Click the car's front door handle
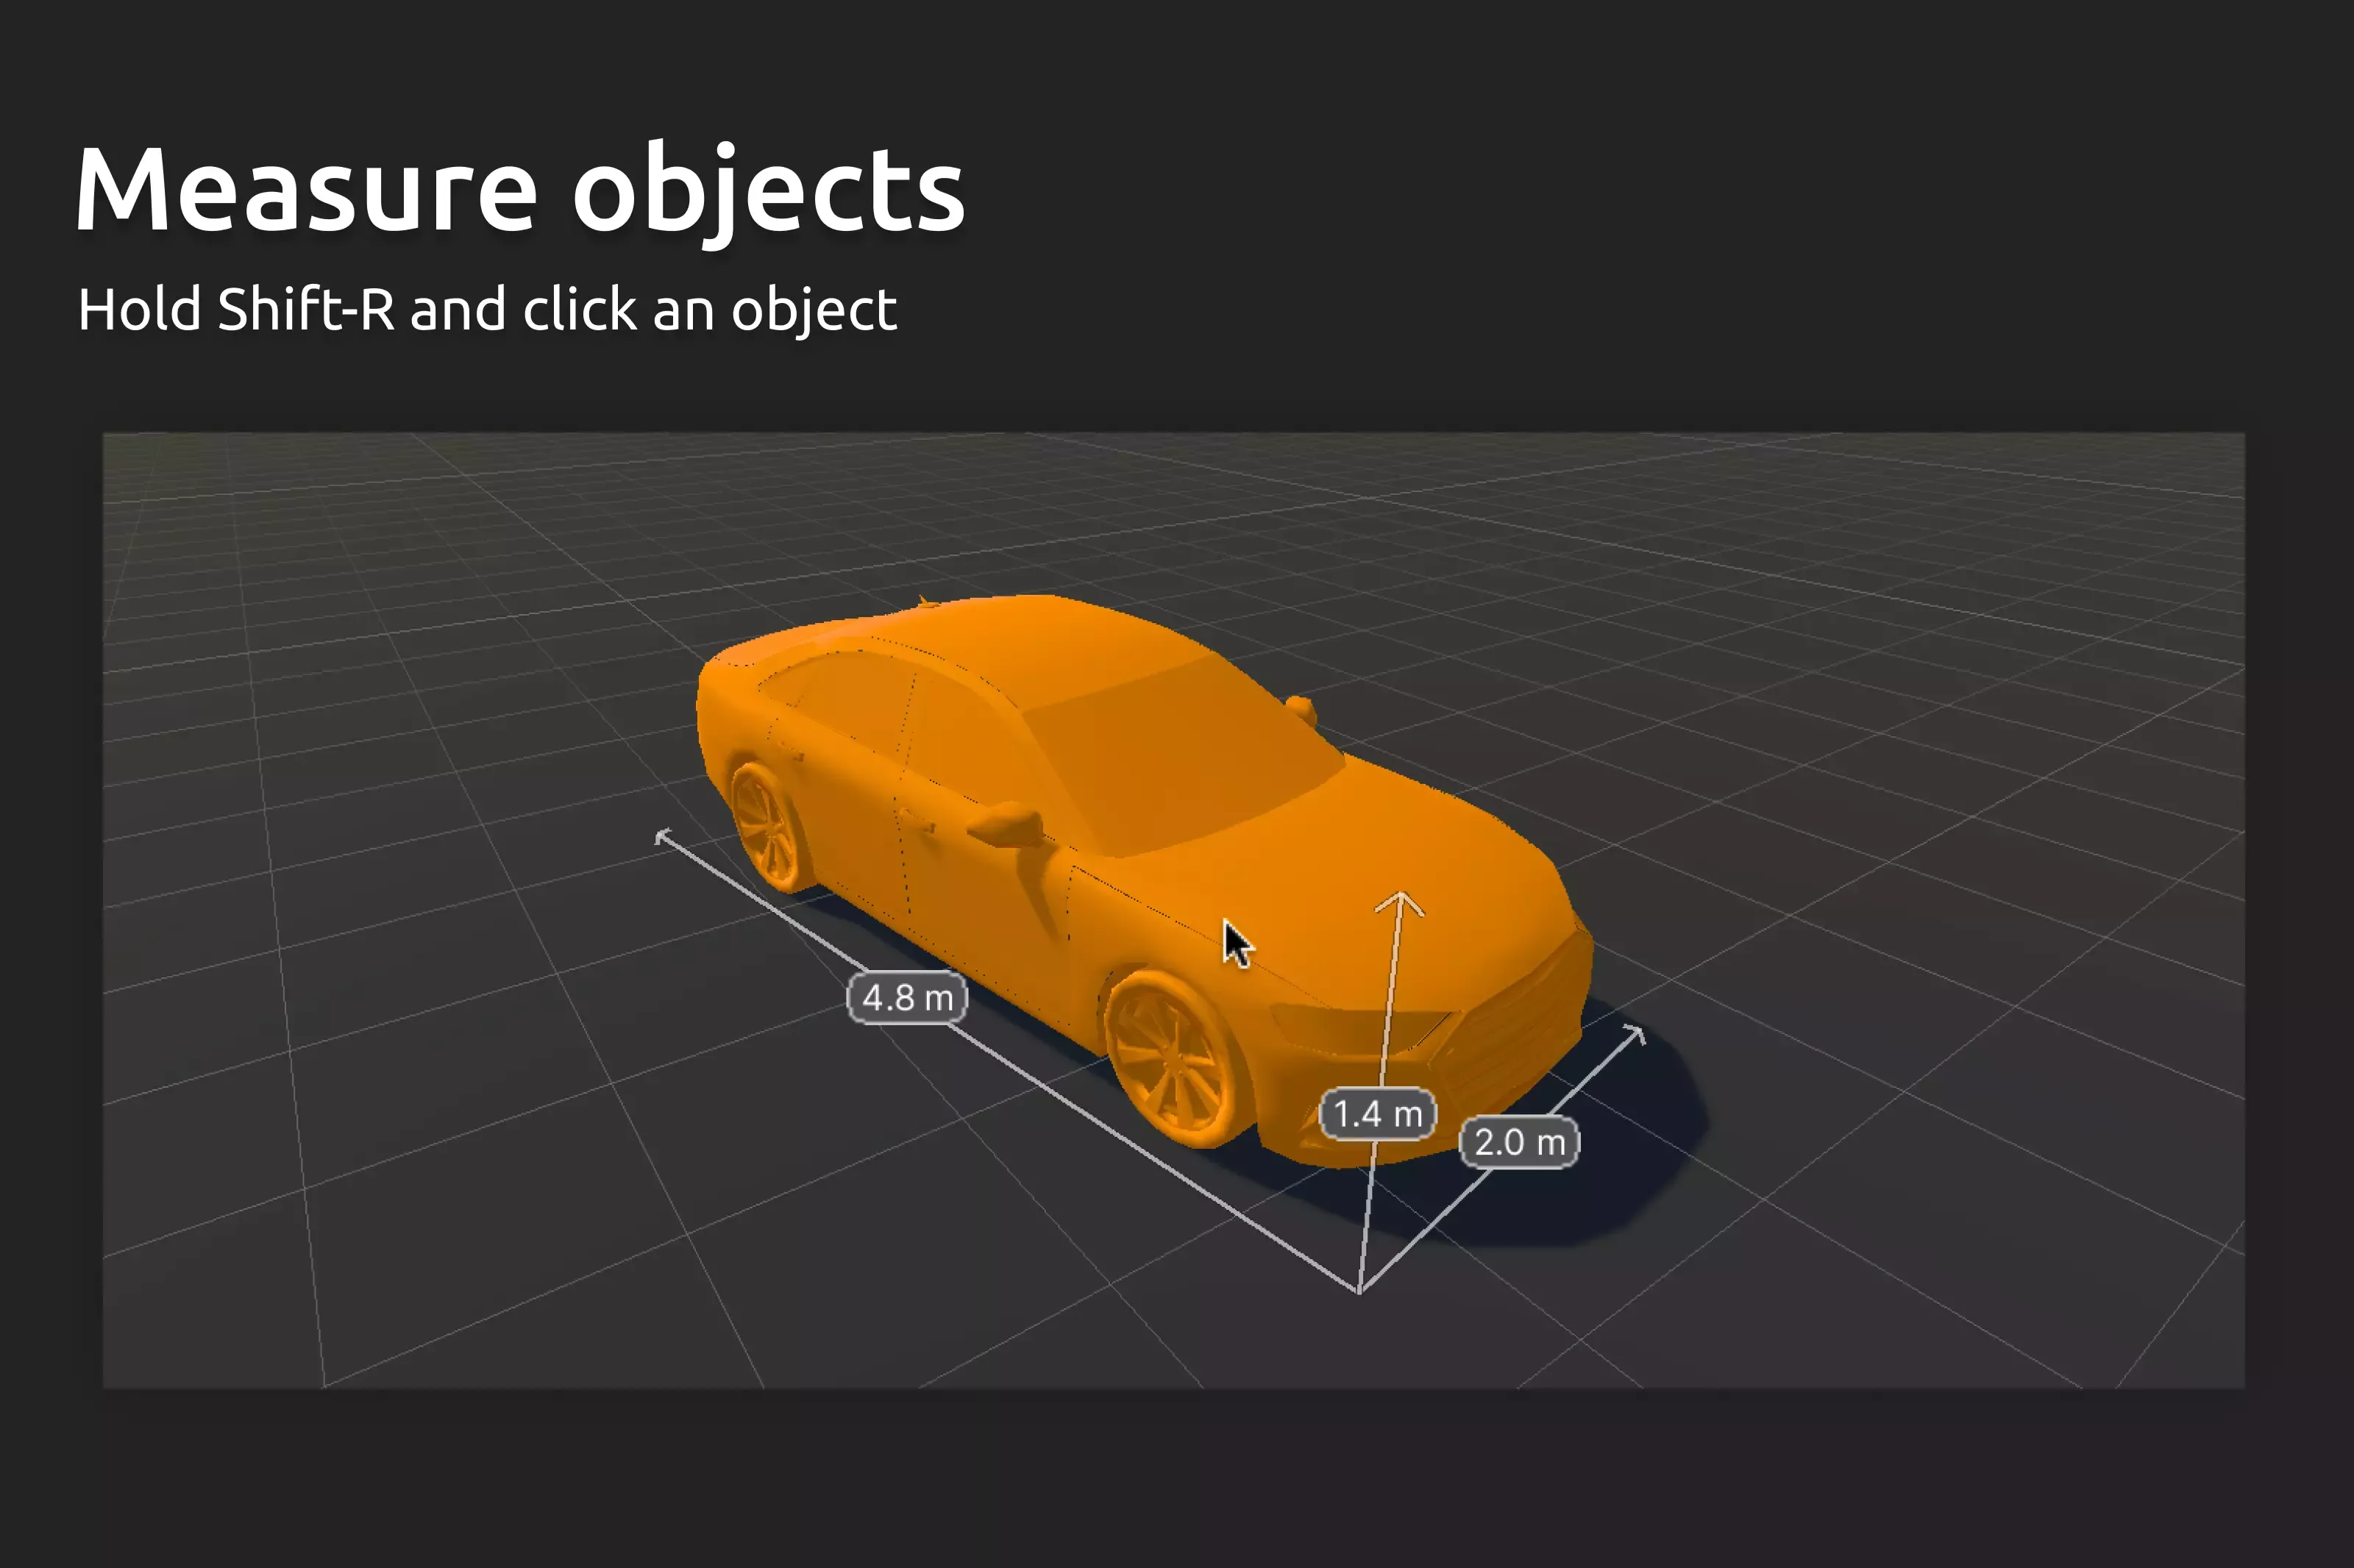The image size is (2354, 1568). (x=918, y=820)
